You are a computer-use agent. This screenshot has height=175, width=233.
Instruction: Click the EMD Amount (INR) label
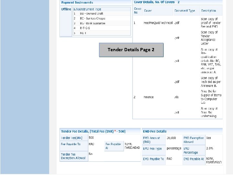tap(151, 140)
